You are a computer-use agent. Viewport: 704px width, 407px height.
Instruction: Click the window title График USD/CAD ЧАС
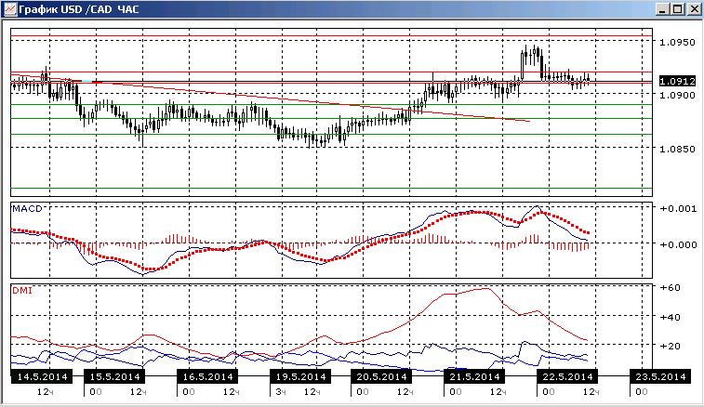click(x=79, y=9)
